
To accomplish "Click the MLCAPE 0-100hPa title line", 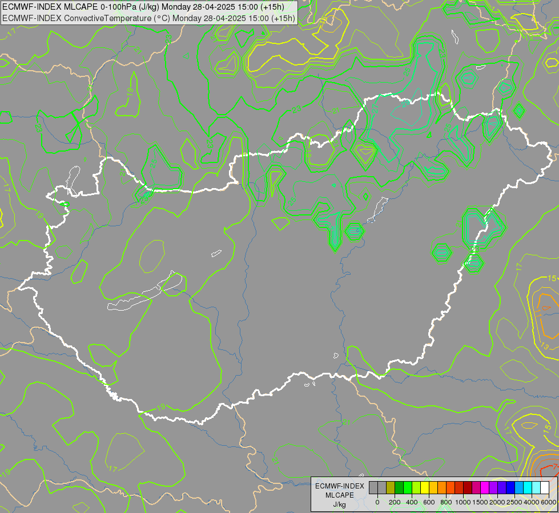I will (x=143, y=7).
